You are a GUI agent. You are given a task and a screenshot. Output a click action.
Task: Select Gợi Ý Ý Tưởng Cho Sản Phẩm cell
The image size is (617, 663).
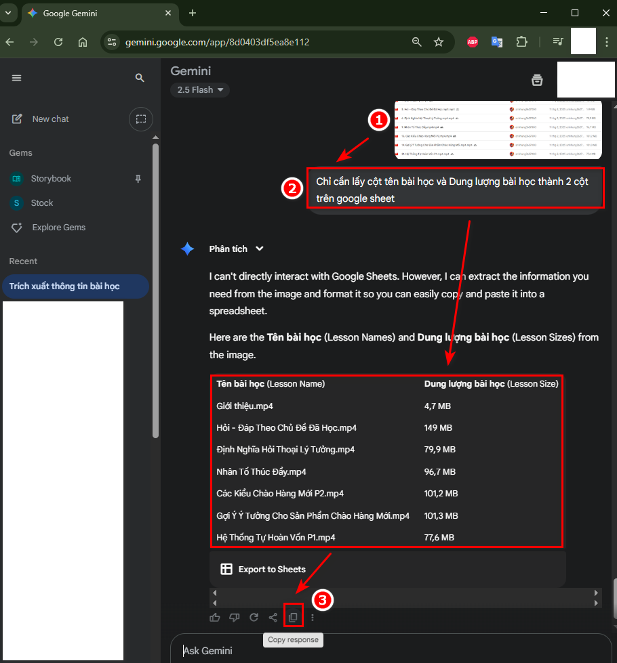tap(313, 516)
